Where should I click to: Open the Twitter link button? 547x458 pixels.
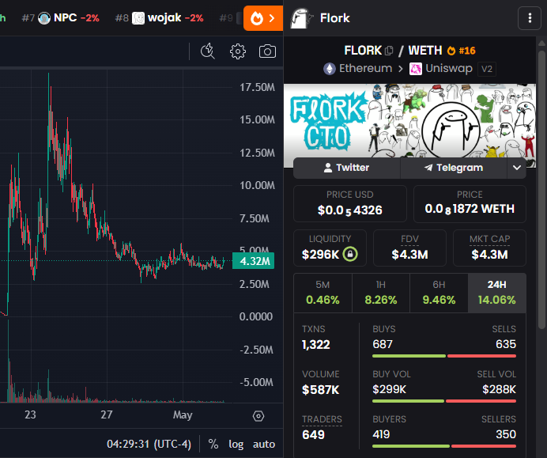click(x=347, y=168)
